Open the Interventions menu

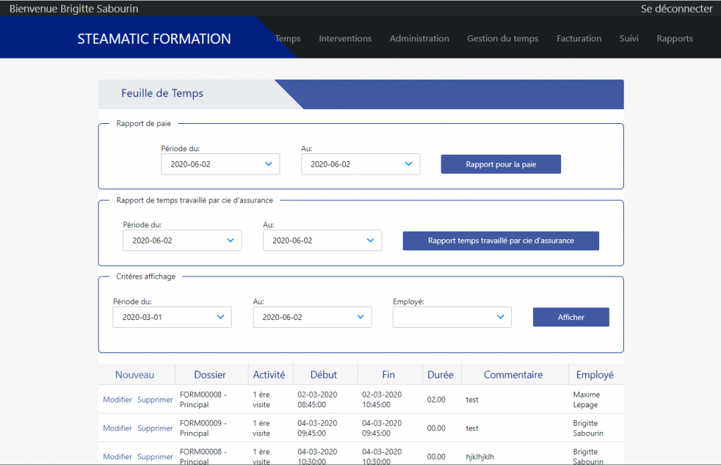[345, 39]
